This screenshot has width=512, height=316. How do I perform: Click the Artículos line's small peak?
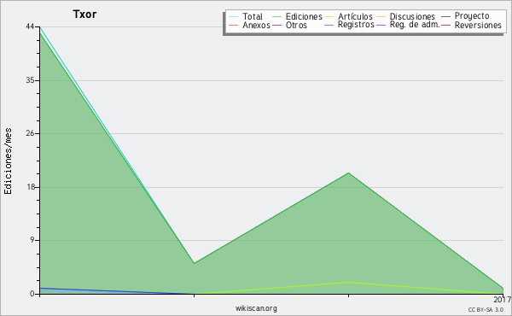click(349, 282)
